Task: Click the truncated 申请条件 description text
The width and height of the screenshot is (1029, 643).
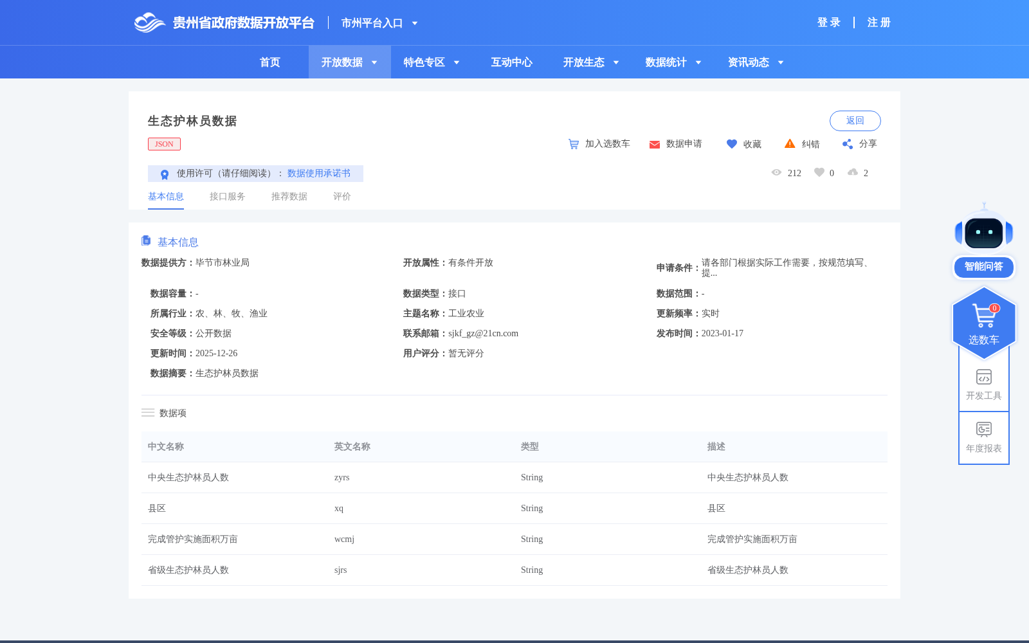Action: pyautogui.click(x=788, y=268)
